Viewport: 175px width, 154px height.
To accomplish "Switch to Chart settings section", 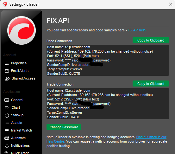I will (16, 107).
